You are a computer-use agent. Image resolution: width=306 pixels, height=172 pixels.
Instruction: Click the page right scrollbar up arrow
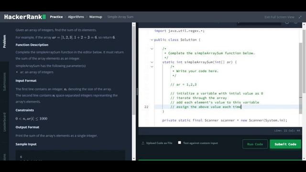click(304, 24)
